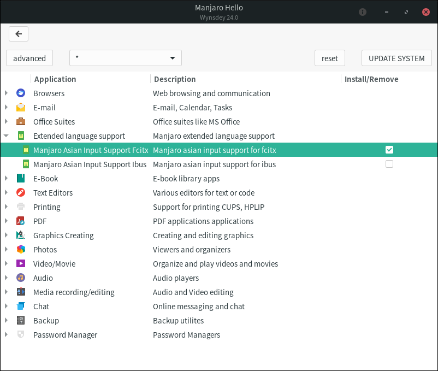Click the E-Book category icon
This screenshot has width=438, height=371.
(x=21, y=178)
